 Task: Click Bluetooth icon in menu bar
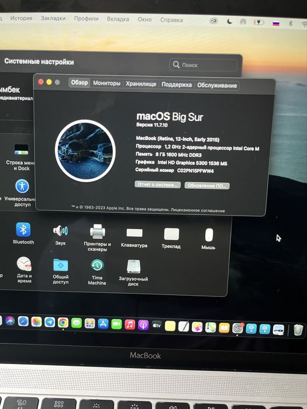coord(291,23)
